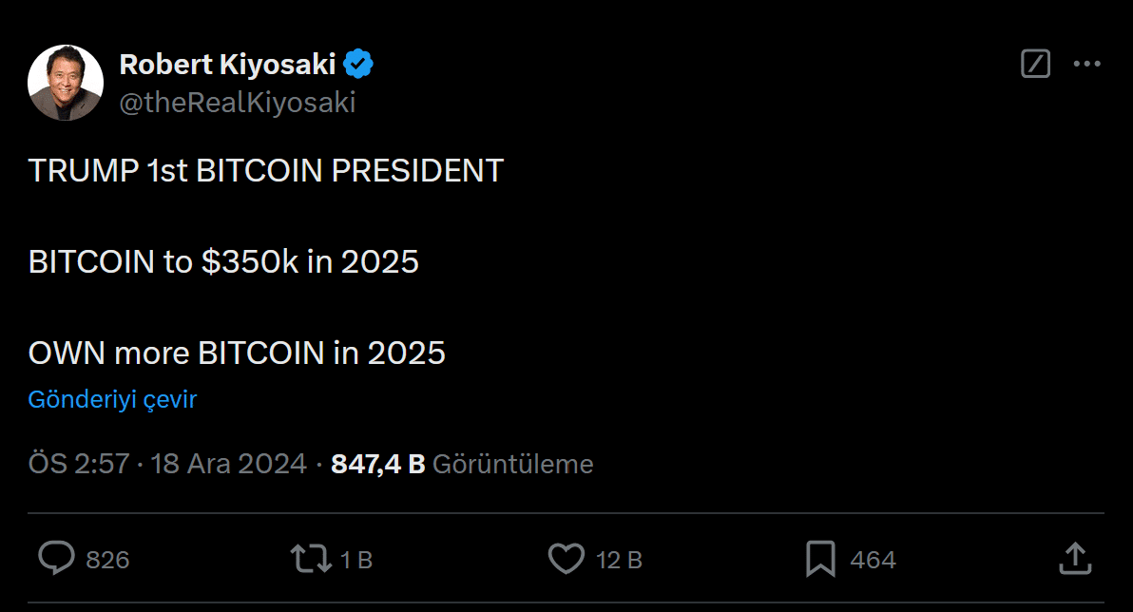The image size is (1133, 612).
Task: Click the 1 B repost count
Action: point(355,560)
